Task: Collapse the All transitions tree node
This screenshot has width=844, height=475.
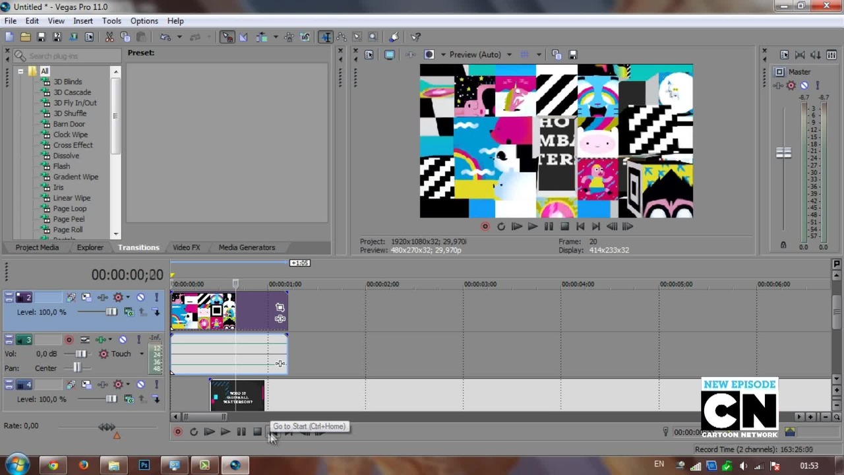Action: 20,71
